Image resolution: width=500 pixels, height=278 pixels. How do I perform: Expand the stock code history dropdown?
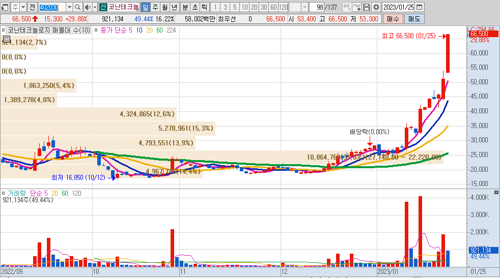click(x=69, y=7)
